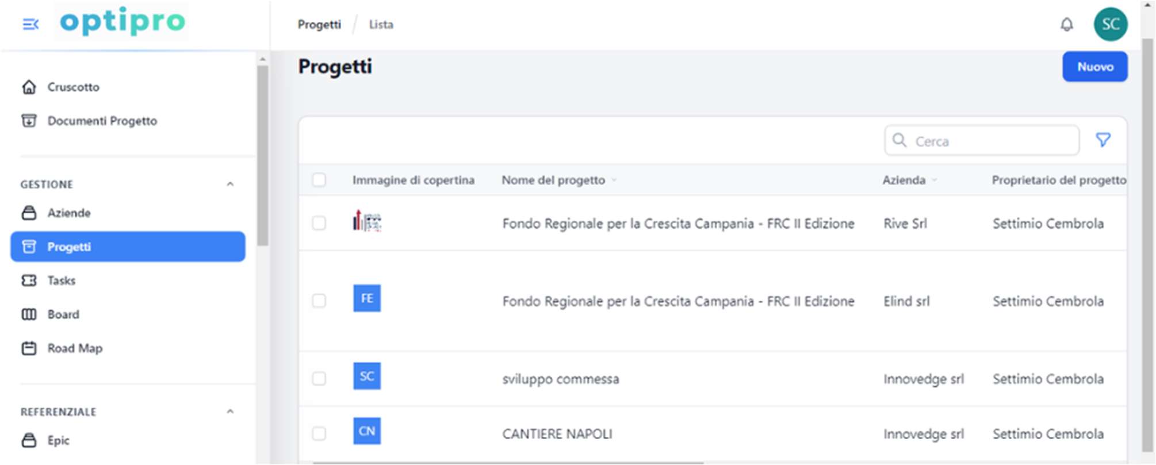Click the SC user avatar
Viewport: 1156px width, 465px height.
1110,24
